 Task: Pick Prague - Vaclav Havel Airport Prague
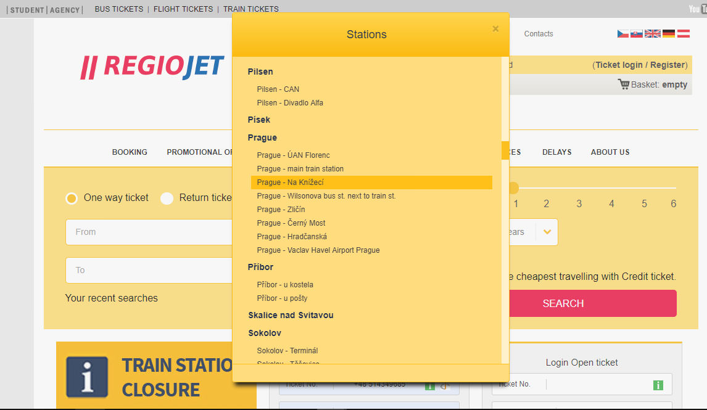click(318, 250)
